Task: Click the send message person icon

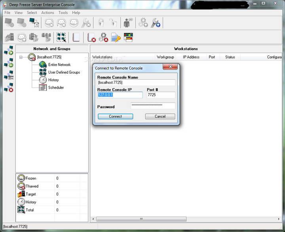Action: 128,23
